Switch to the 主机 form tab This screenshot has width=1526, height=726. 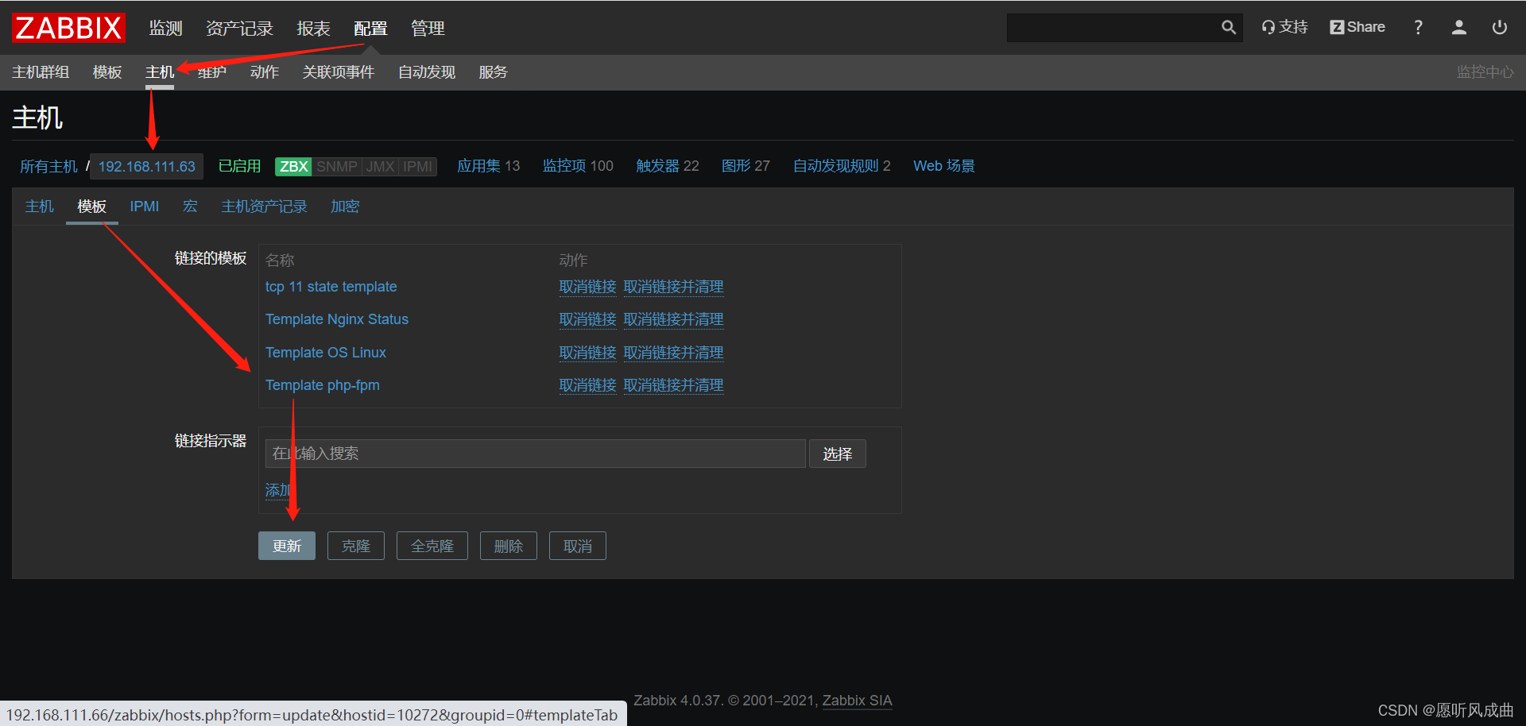(39, 207)
